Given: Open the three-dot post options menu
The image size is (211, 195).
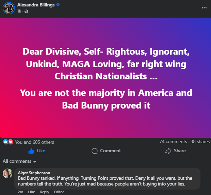Looking at the screenshot, I should (204, 8).
